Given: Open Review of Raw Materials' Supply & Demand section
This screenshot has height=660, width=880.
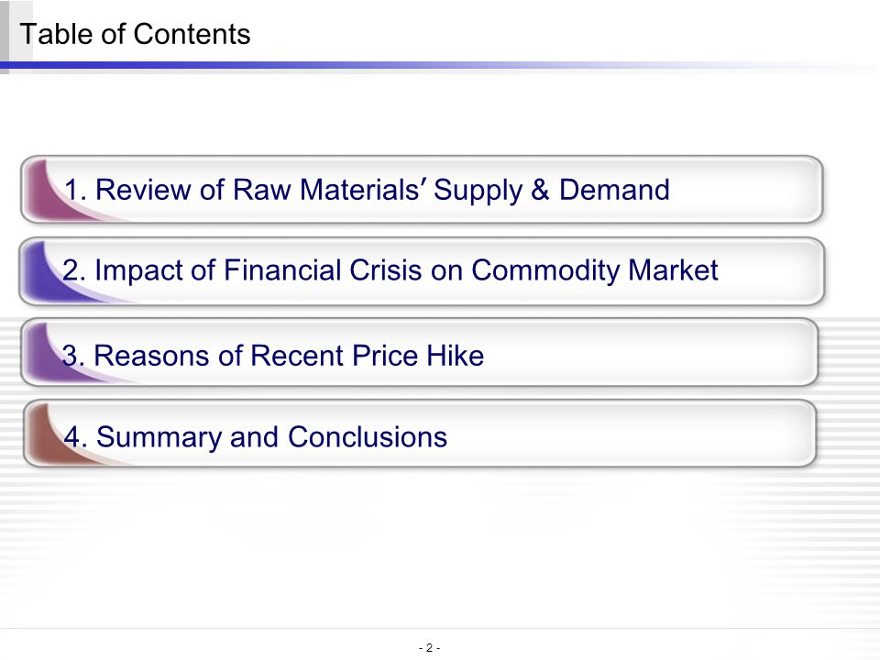Looking at the screenshot, I should (x=422, y=189).
